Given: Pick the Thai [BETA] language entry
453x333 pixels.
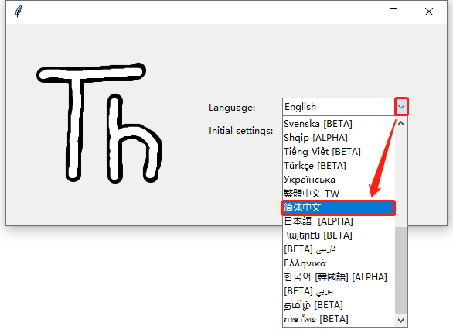Looking at the screenshot, I should [339, 319].
